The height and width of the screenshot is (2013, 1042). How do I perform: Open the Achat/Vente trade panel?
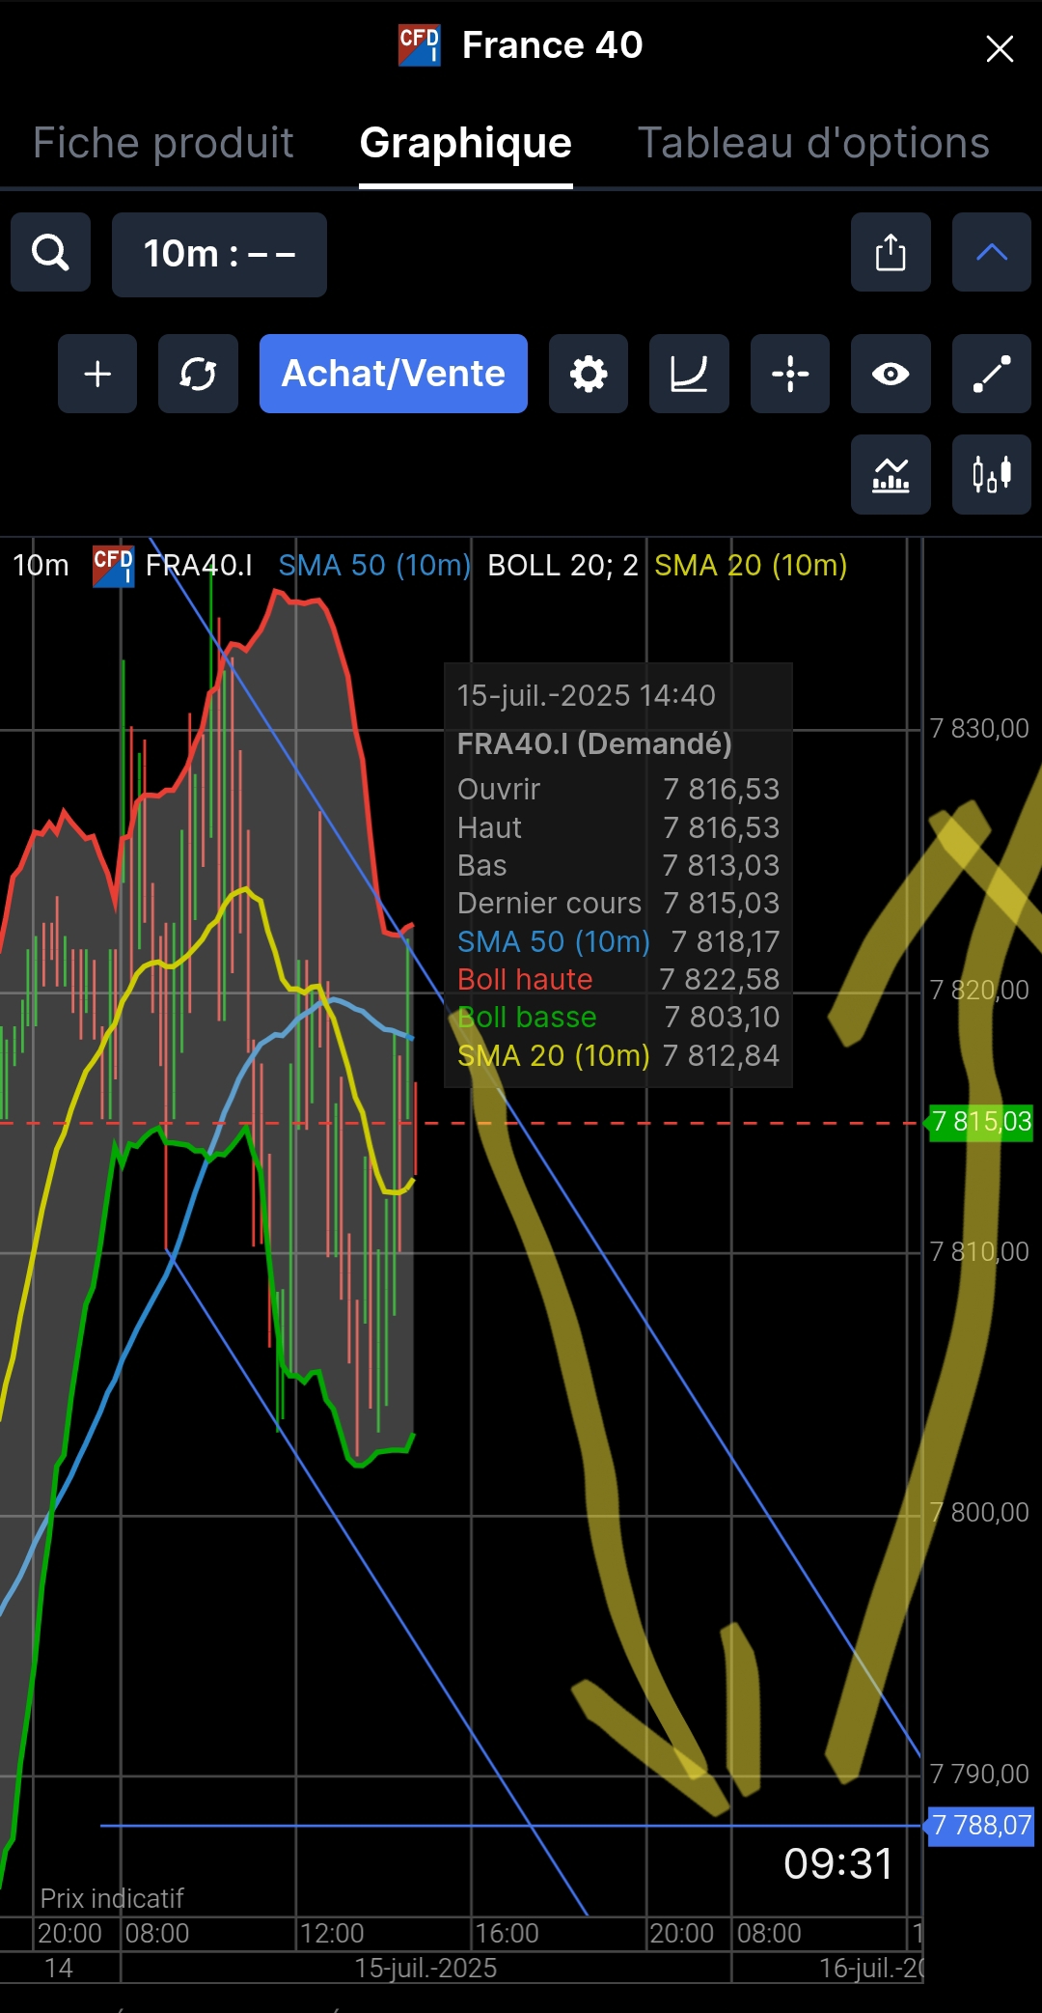pyautogui.click(x=394, y=374)
